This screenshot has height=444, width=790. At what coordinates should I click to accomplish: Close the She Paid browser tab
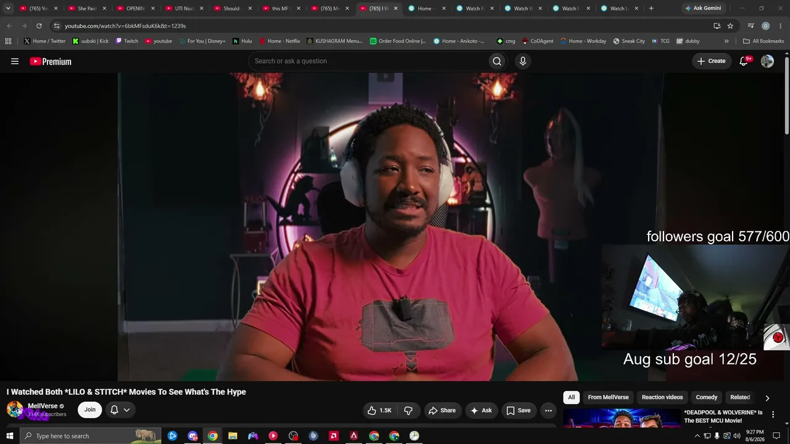(x=104, y=9)
